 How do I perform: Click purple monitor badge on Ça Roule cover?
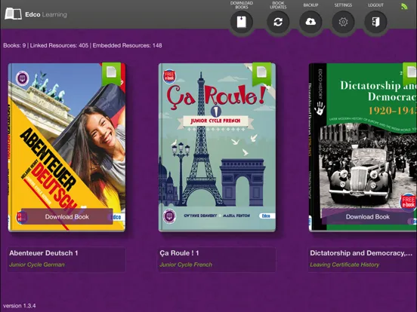pos(169,216)
